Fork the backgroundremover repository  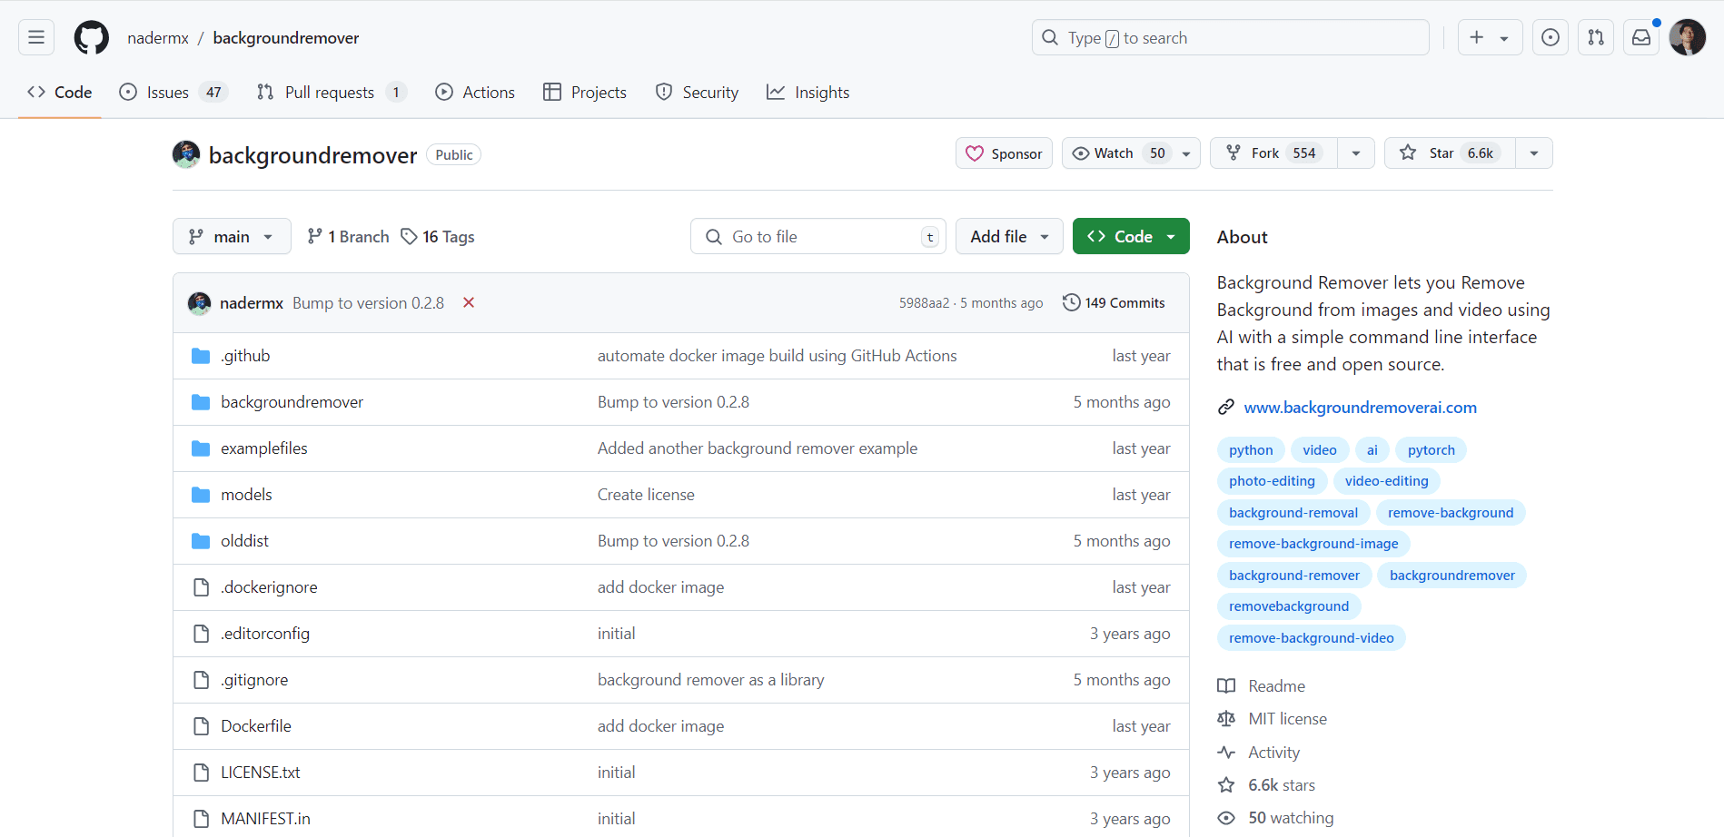(1274, 153)
